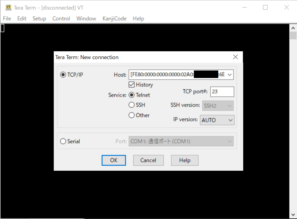Open the Window menu

(86, 19)
